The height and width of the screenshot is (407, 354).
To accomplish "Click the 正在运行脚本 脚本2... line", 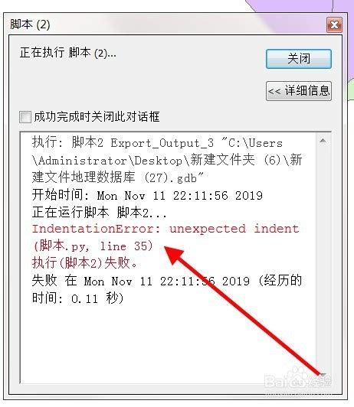I will (x=100, y=213).
